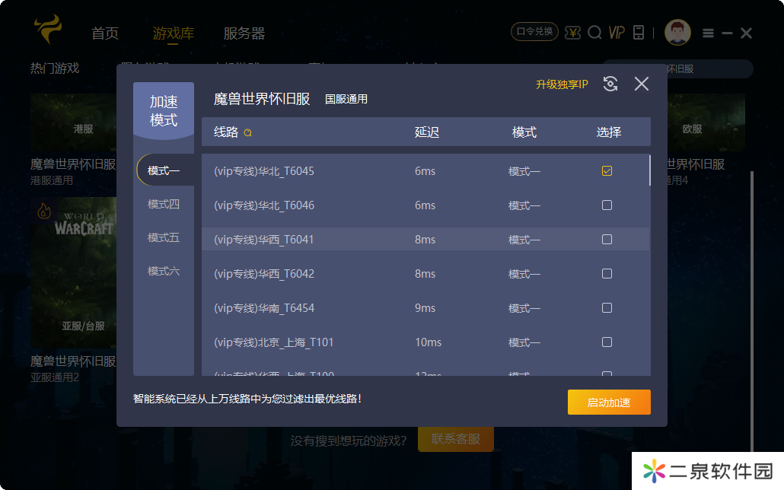
Task: Uncheck the 华北_T6045 line checkbox
Action: [607, 171]
